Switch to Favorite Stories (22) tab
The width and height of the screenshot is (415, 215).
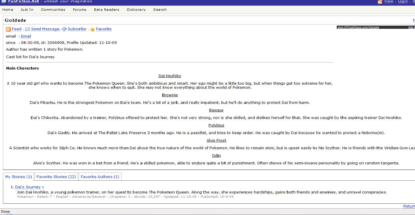[x=56, y=177]
